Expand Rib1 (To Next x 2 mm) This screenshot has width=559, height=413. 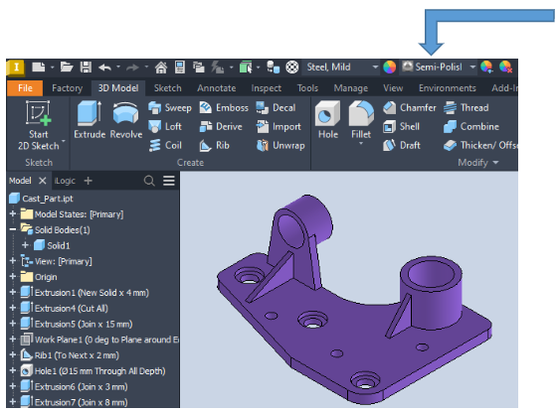pos(13,355)
